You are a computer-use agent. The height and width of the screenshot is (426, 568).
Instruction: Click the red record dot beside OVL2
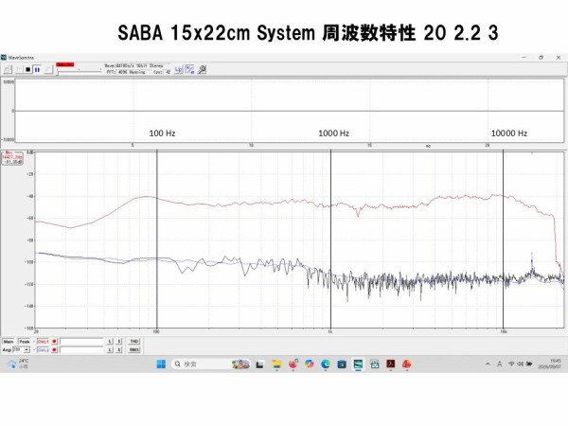pos(54,350)
